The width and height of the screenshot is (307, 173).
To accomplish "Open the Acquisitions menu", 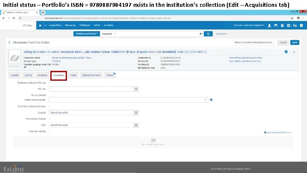I will [x=55, y=25].
